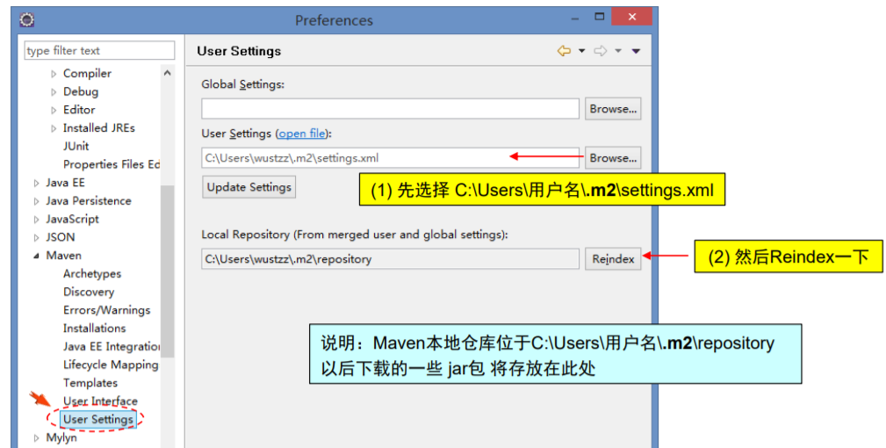Screen dimensions: 886x448
Task: Open Lifecycle Mappings page
Action: (x=111, y=365)
